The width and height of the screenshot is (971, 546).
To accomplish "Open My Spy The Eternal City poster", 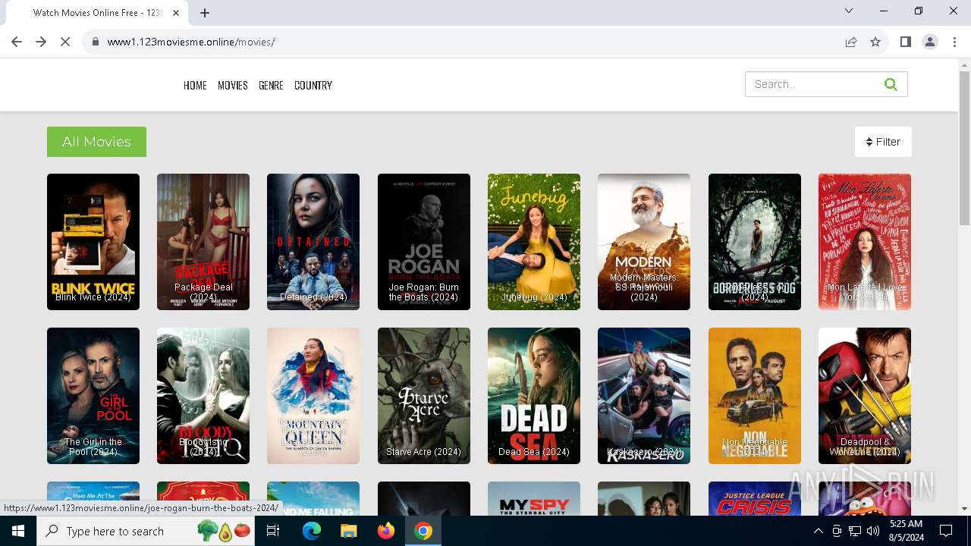I will pos(534,498).
